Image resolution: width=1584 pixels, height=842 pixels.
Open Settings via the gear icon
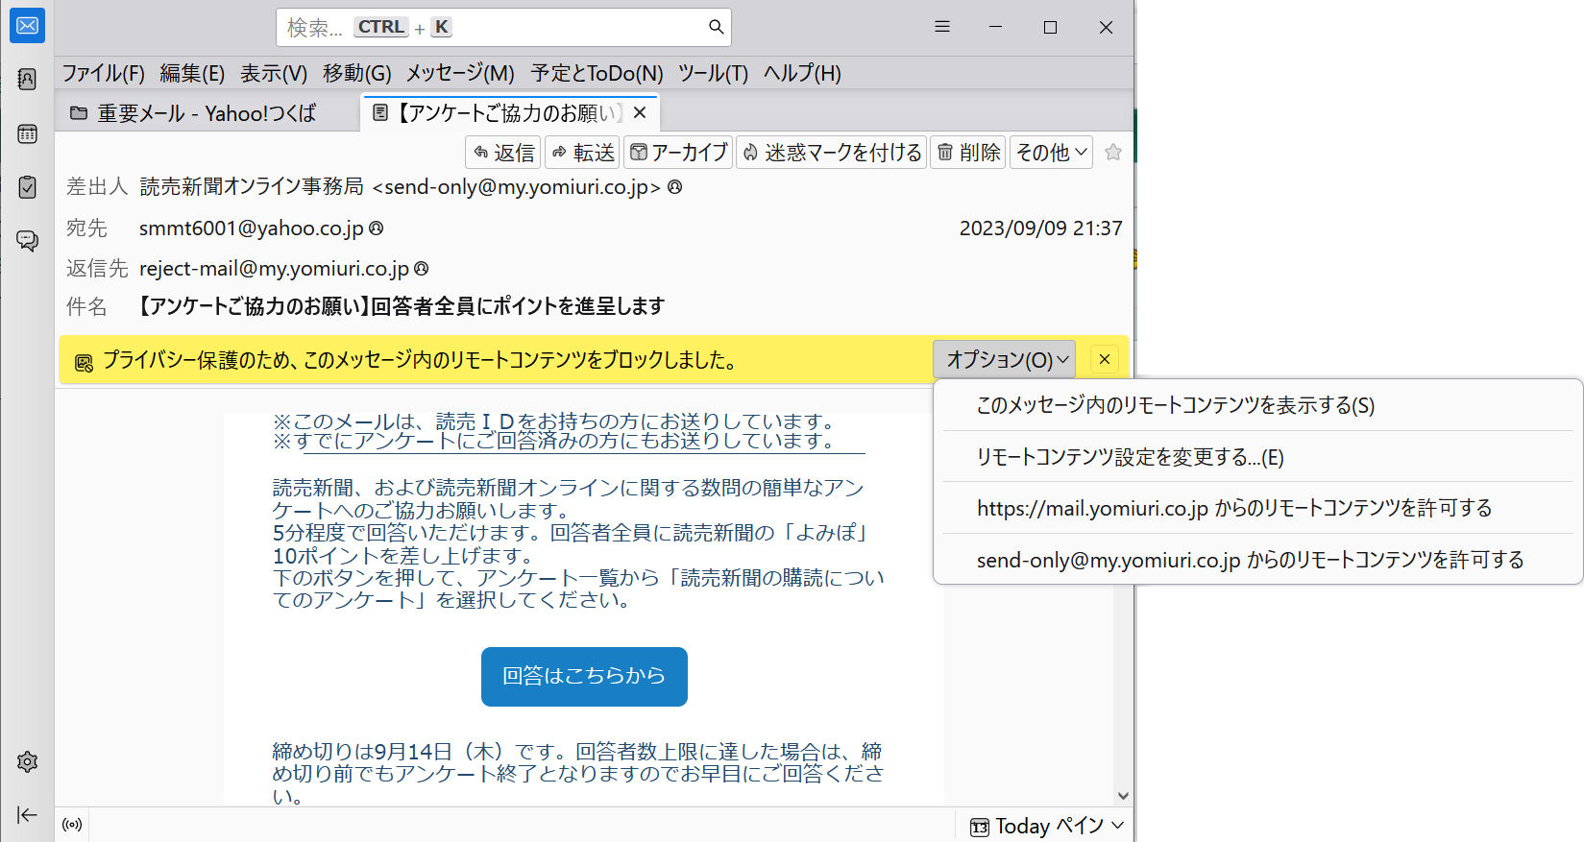[27, 762]
